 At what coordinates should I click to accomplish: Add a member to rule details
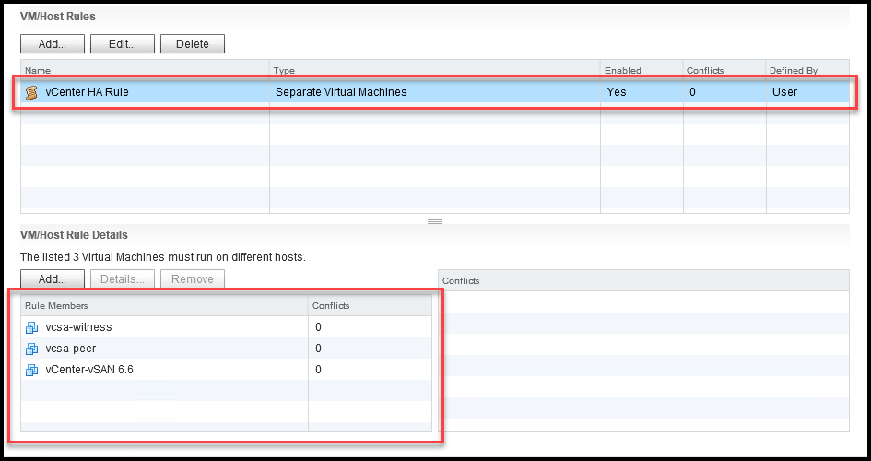click(x=53, y=278)
